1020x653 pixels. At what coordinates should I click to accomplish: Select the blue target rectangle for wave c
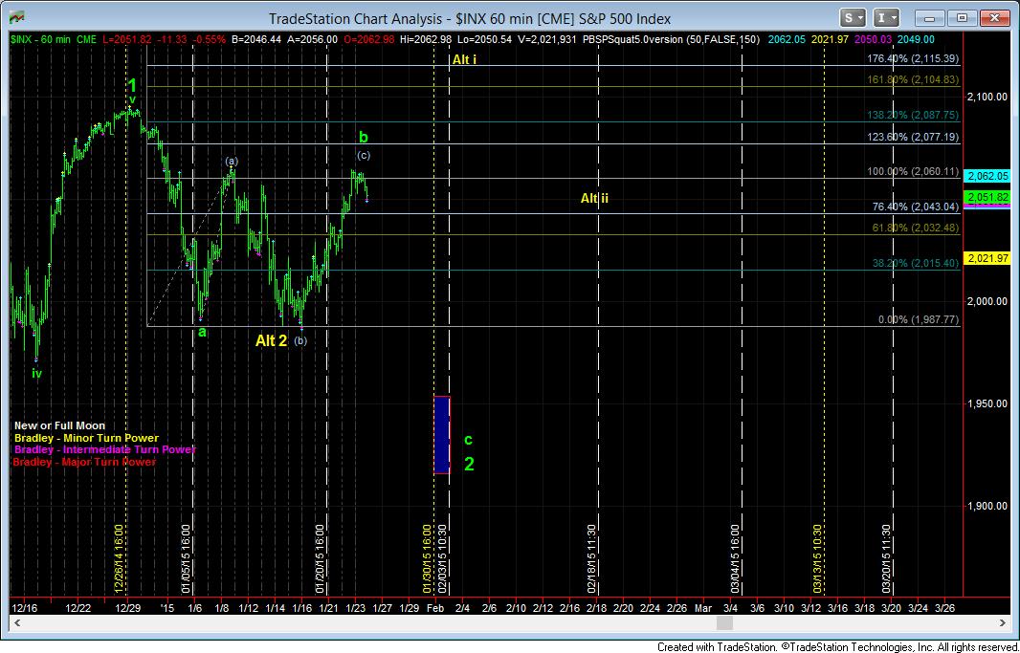[x=442, y=435]
